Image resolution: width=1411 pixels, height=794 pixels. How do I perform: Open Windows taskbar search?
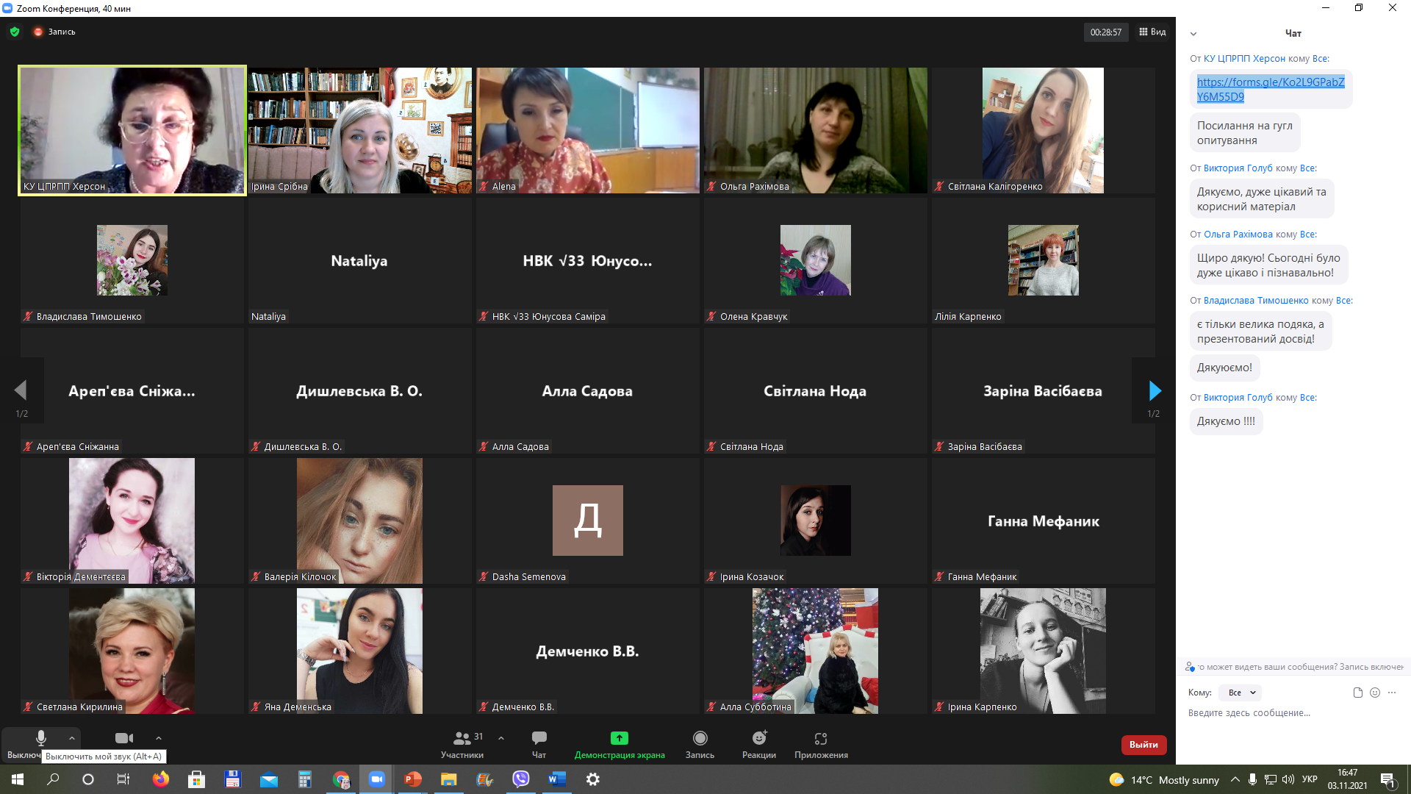53,779
